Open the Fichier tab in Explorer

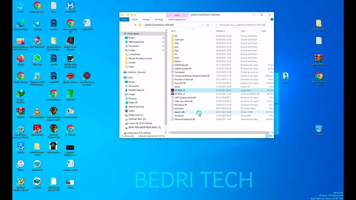pyautogui.click(x=124, y=19)
